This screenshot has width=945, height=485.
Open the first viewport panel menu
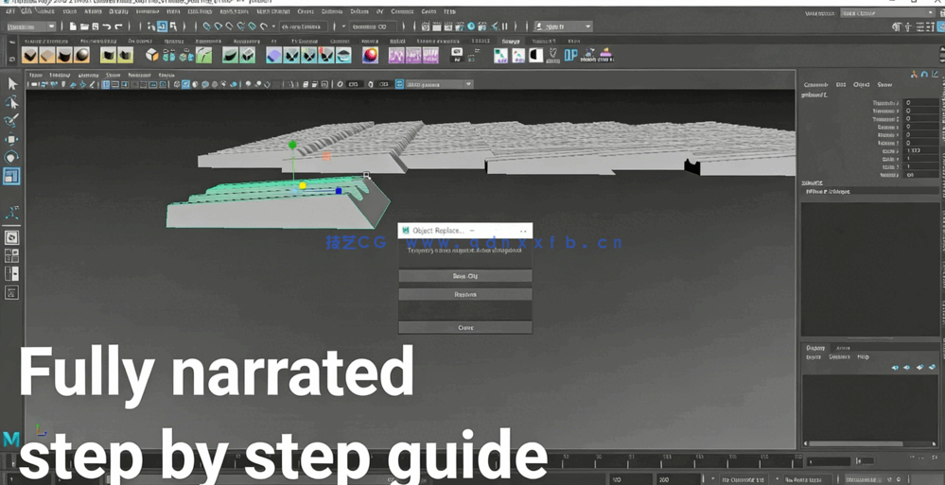[36, 75]
